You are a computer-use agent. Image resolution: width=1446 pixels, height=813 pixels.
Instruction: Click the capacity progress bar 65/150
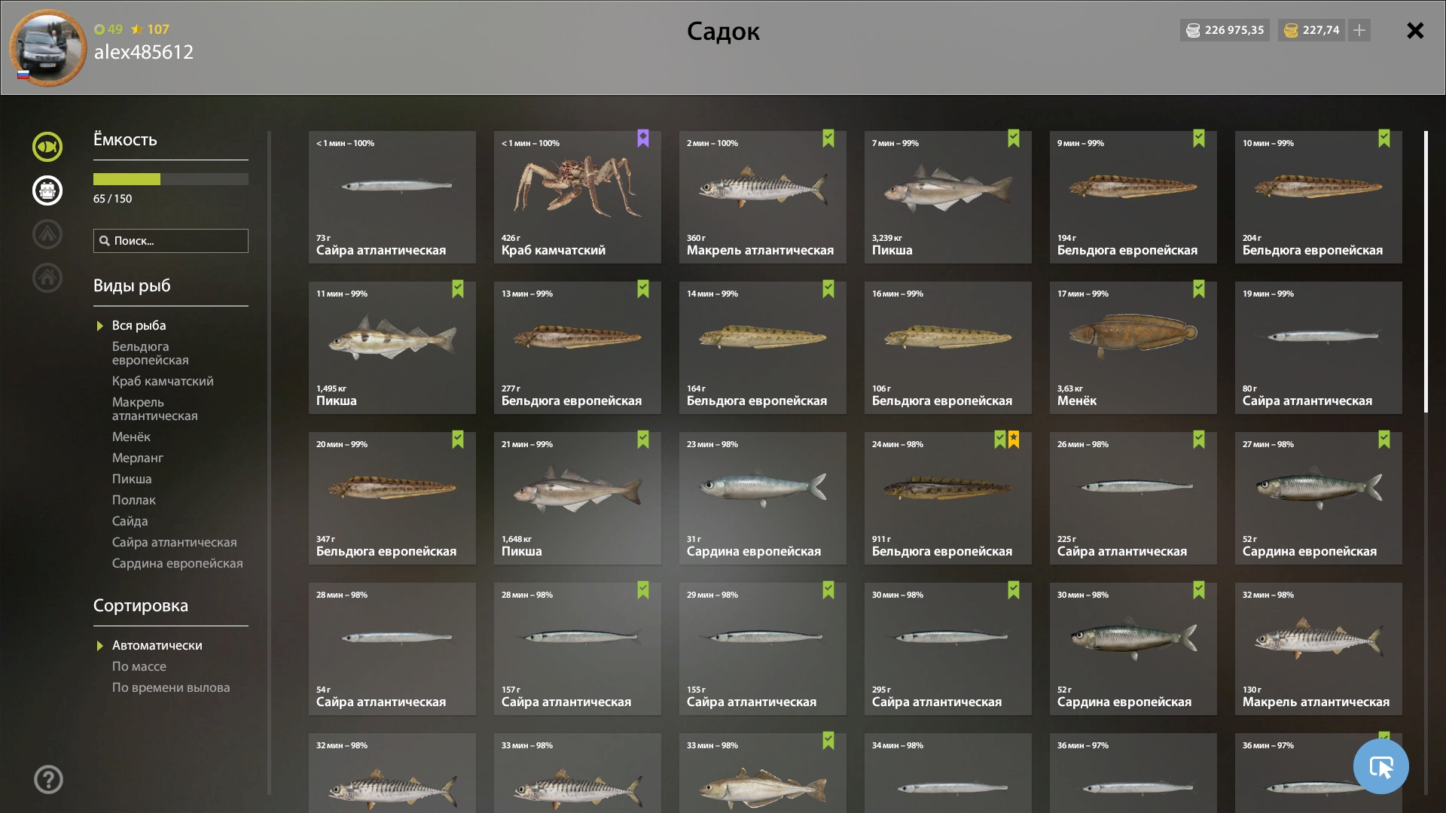pyautogui.click(x=171, y=179)
